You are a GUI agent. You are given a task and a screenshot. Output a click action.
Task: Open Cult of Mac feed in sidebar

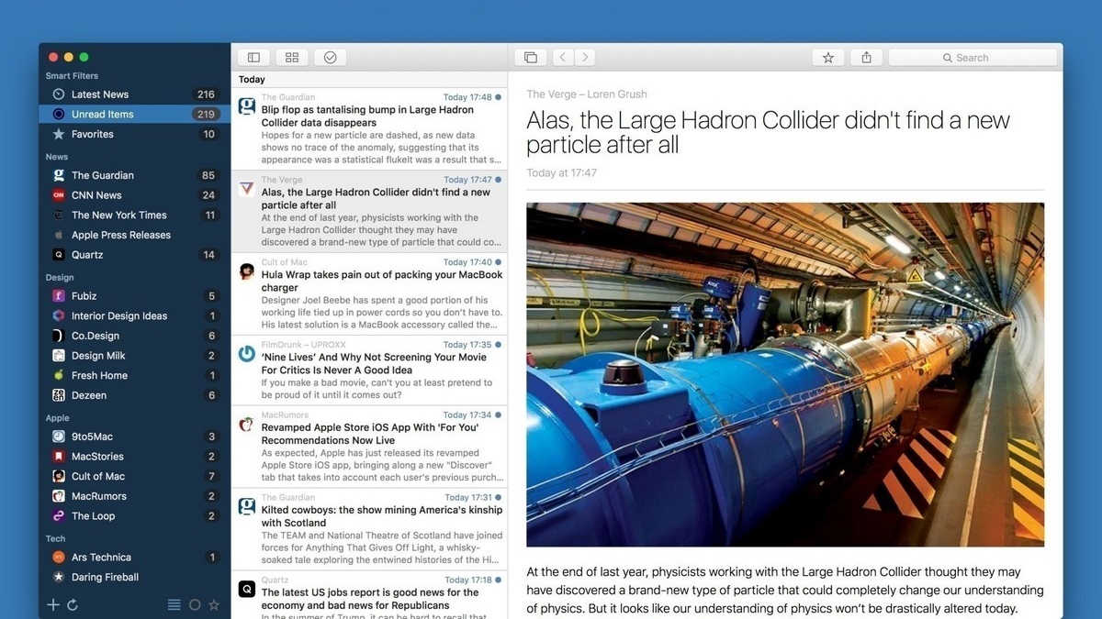pos(134,476)
